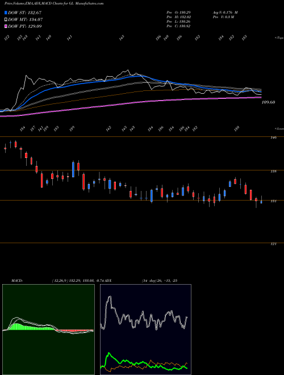
Task: Click the '<-Tops' row label
Action: click(x=279, y=38)
